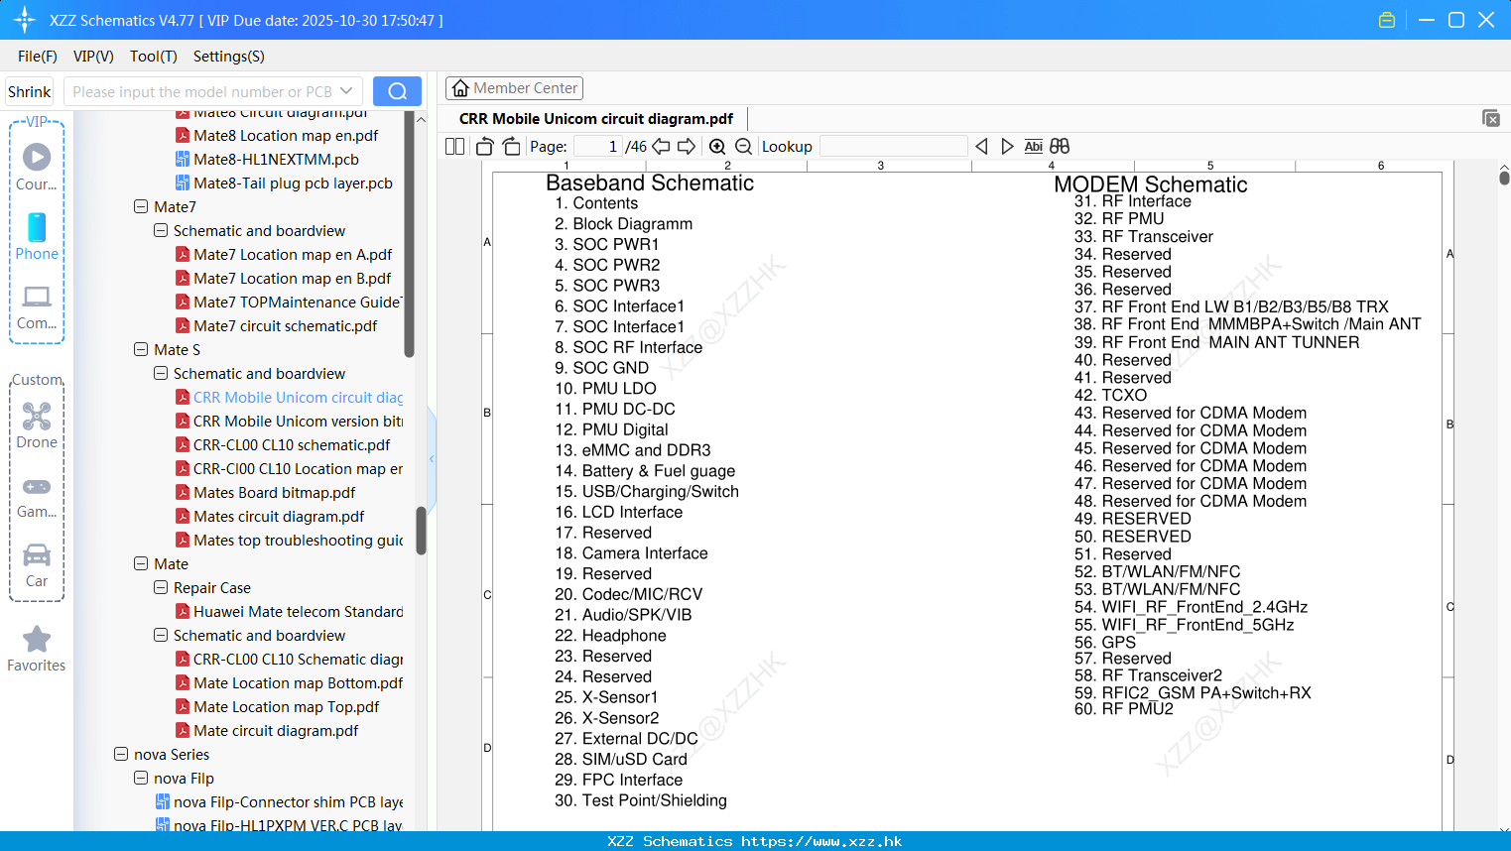Select the Phone category icon
This screenshot has width=1511, height=851.
(x=37, y=236)
